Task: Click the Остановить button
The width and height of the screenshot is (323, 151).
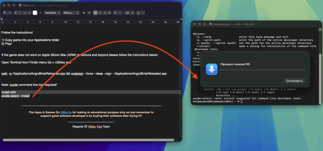Action: (x=294, y=81)
